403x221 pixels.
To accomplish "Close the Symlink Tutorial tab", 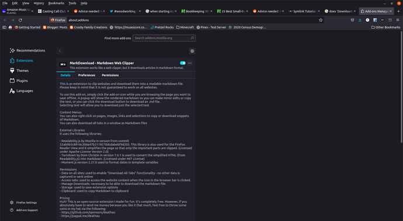I will click(x=319, y=11).
